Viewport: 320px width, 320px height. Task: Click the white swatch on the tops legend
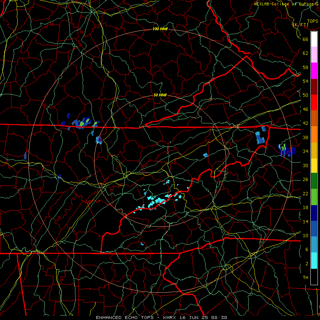pyautogui.click(x=314, y=39)
